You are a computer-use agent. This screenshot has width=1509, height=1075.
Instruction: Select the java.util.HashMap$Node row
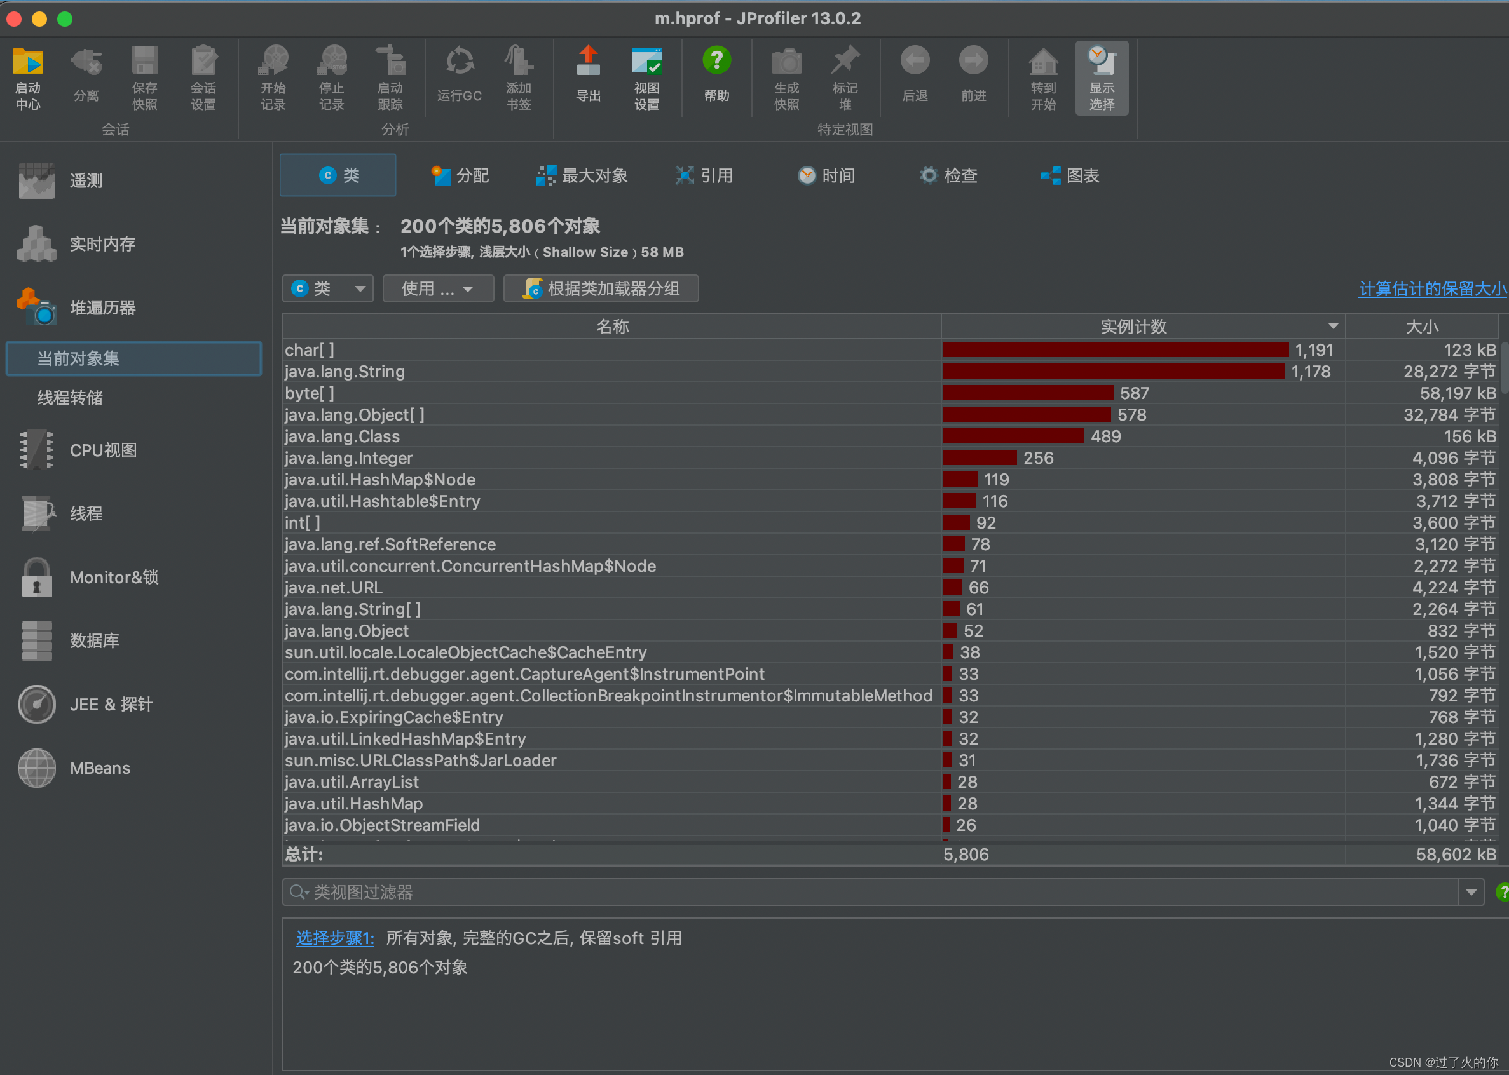pyautogui.click(x=890, y=479)
